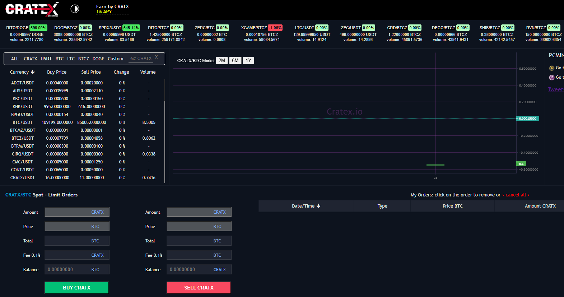This screenshot has width=564, height=297.
Task: Switch the chart to the 2M range
Action: coord(222,60)
